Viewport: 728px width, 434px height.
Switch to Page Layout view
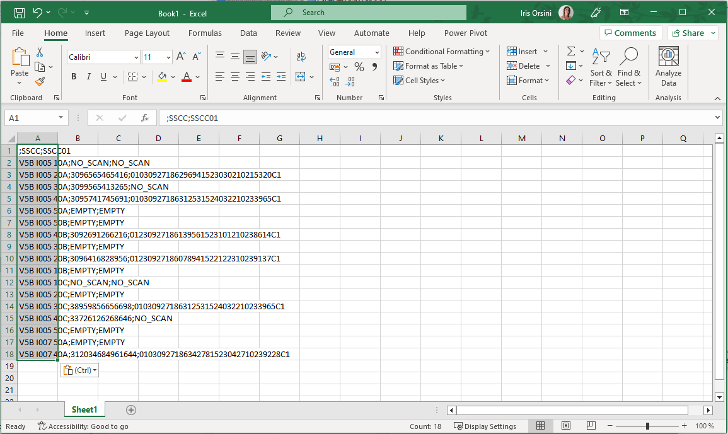(565, 426)
